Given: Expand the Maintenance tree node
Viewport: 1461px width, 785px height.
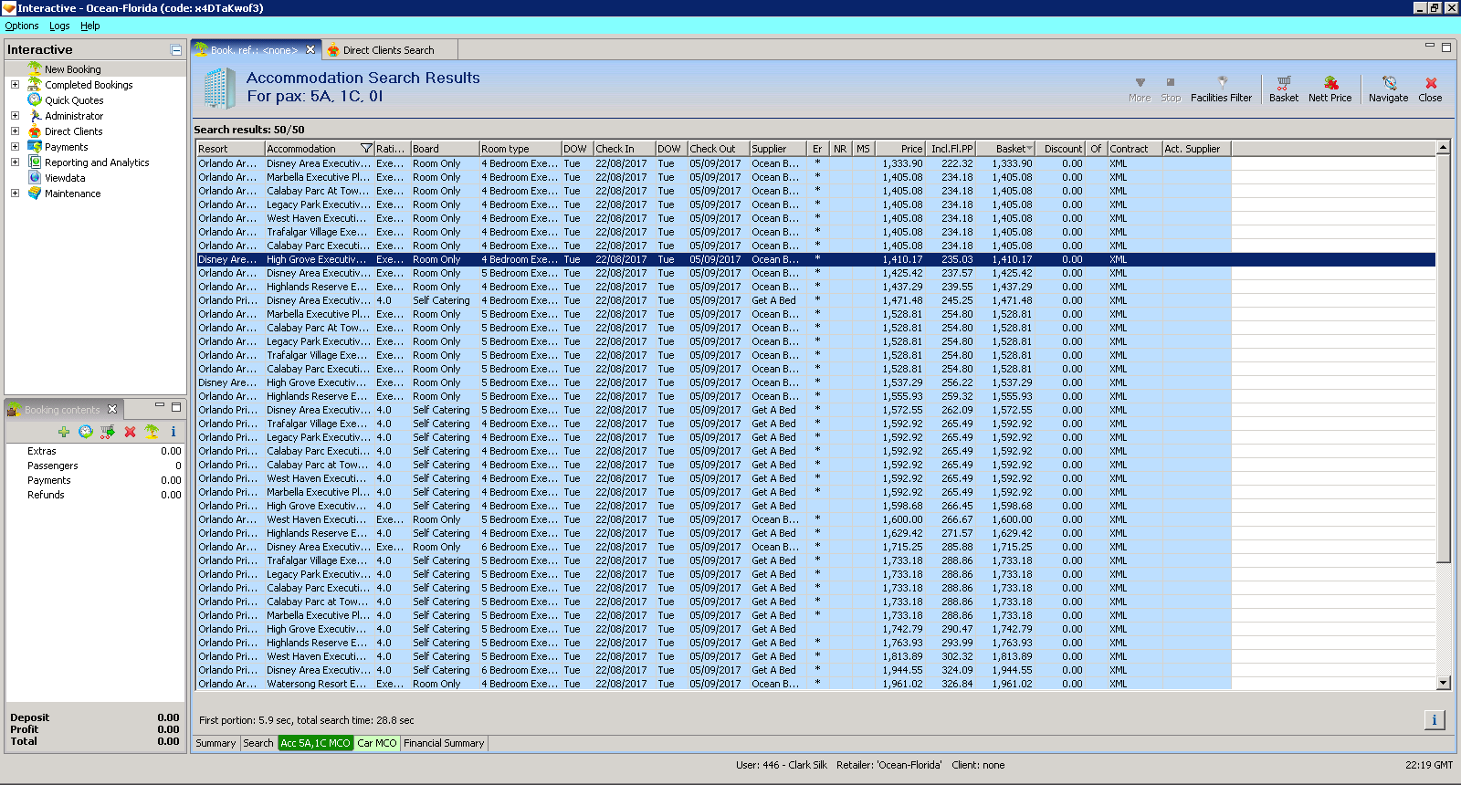Looking at the screenshot, I should coord(15,194).
